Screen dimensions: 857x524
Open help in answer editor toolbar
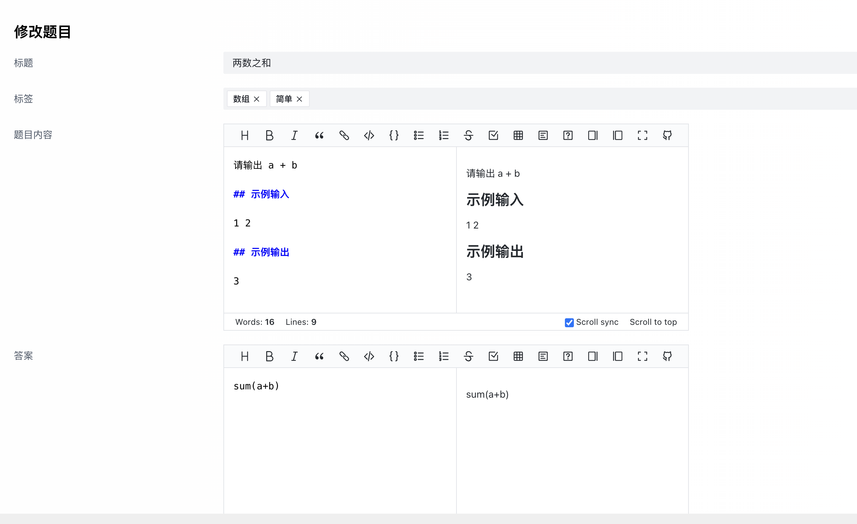coord(568,356)
